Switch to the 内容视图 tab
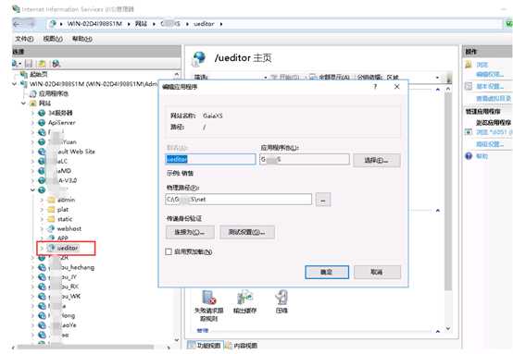The width and height of the screenshot is (513, 354). (x=242, y=345)
